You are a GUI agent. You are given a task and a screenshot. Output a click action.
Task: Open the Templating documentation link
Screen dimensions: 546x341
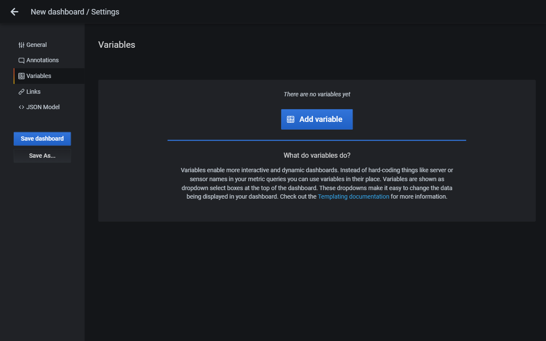353,197
